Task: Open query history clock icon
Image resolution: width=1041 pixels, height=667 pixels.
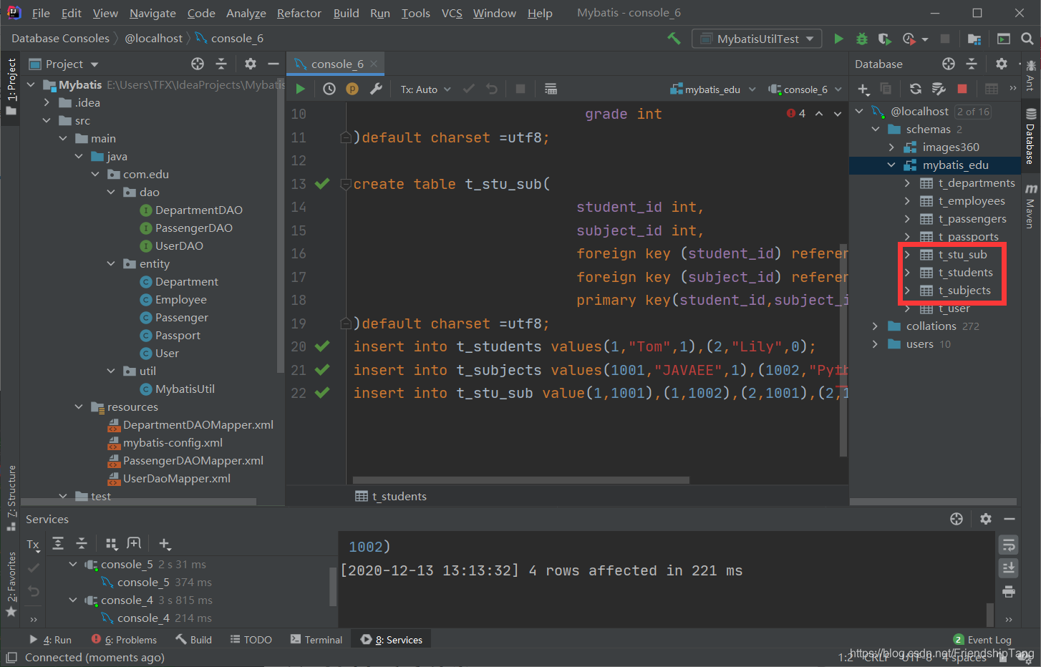Action: pos(329,89)
